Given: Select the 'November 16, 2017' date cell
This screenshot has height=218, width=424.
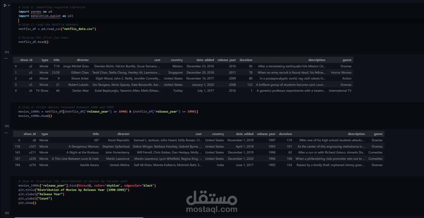Looking at the screenshot, I should [x=200, y=78].
